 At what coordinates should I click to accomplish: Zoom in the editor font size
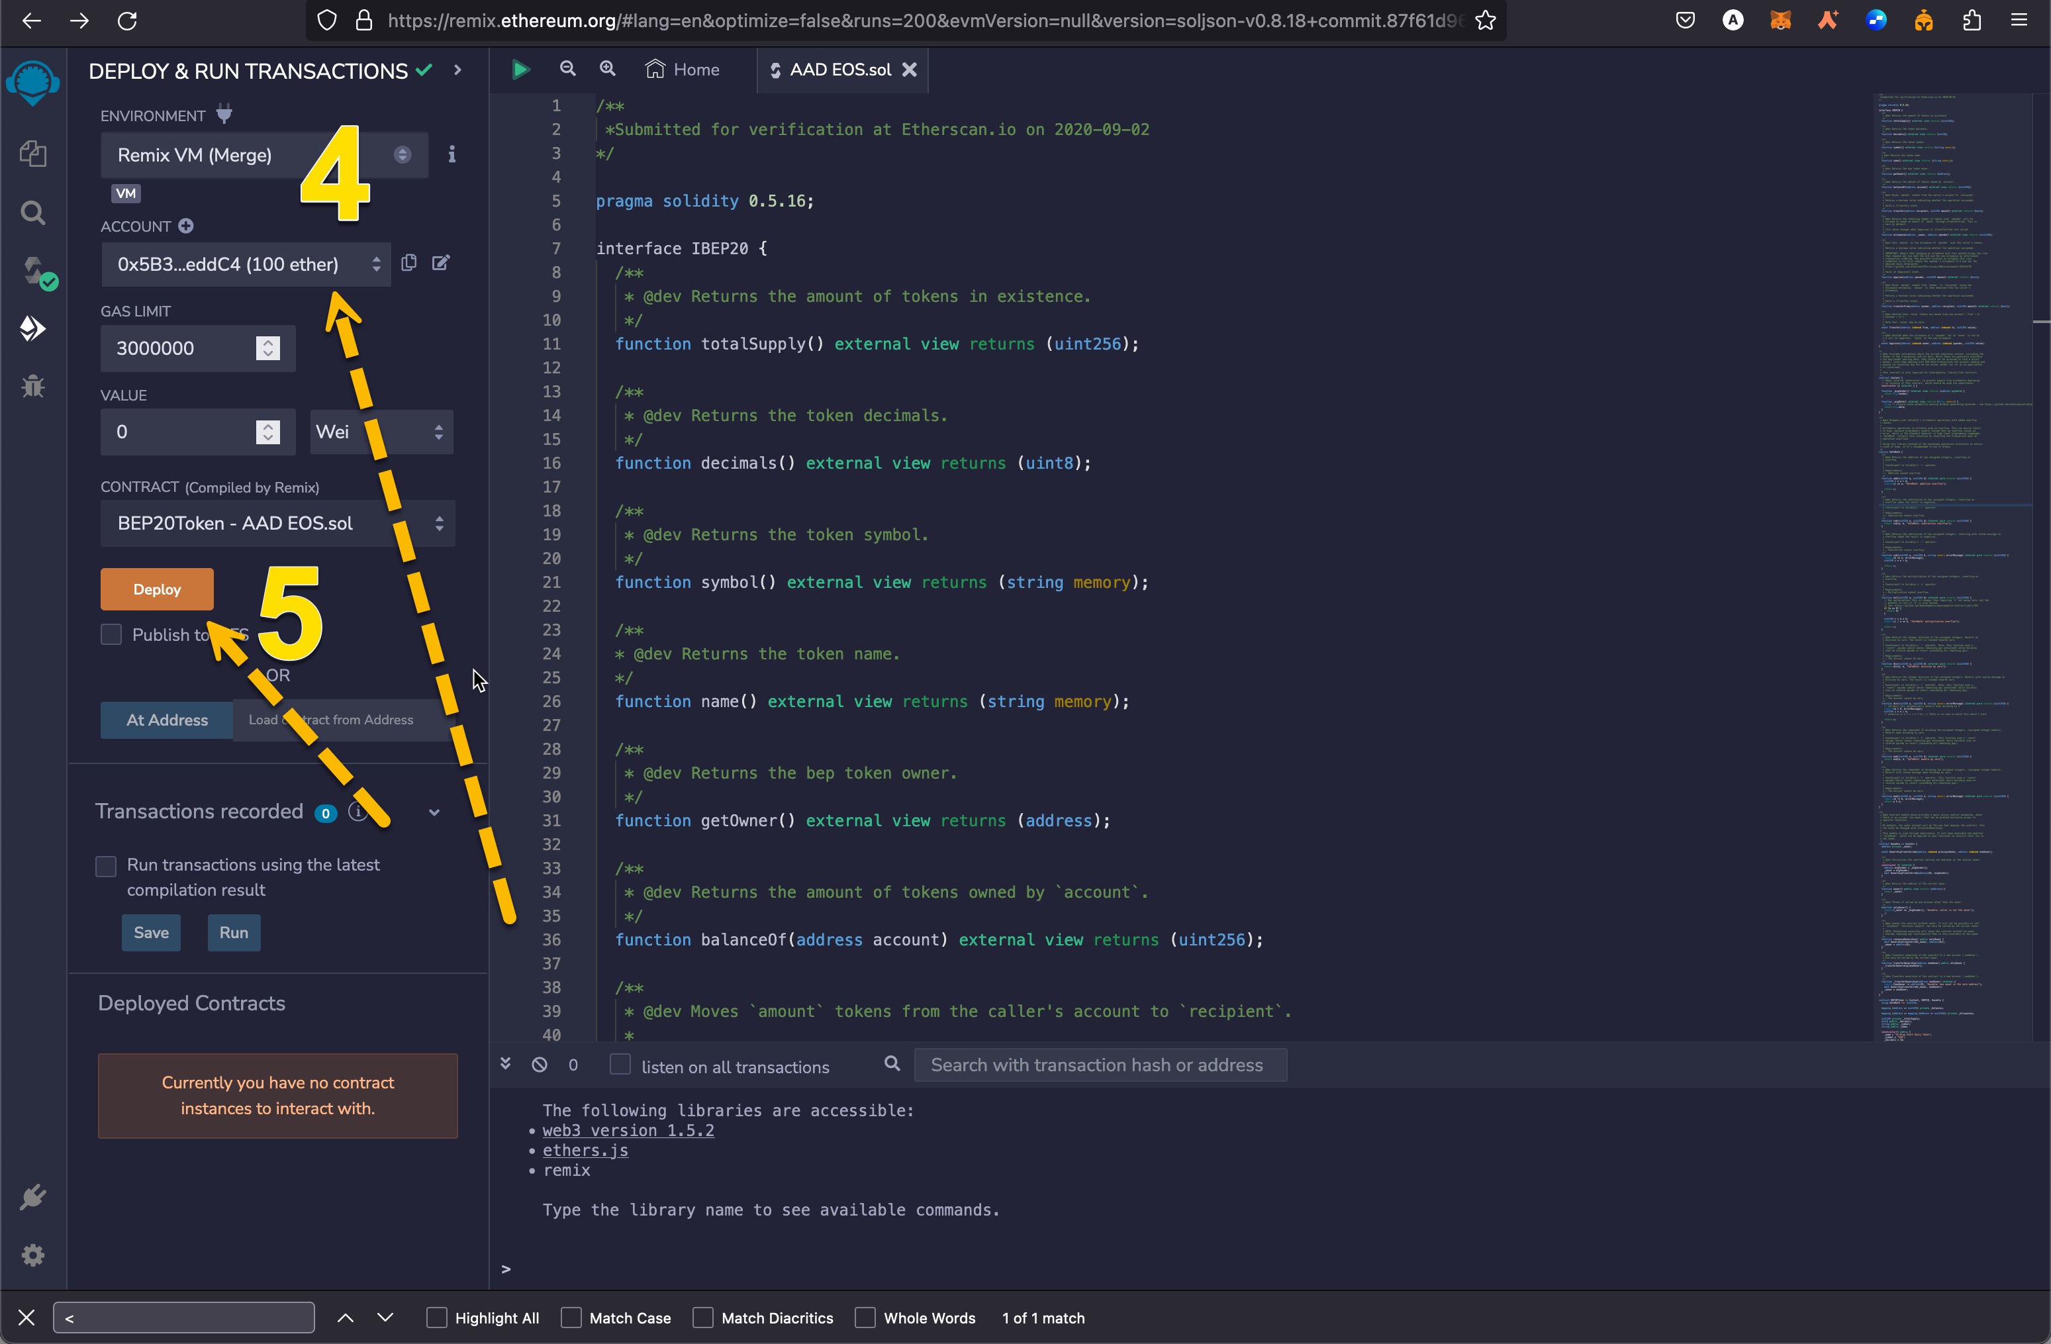(608, 69)
